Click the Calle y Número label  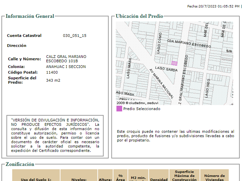point(24,59)
